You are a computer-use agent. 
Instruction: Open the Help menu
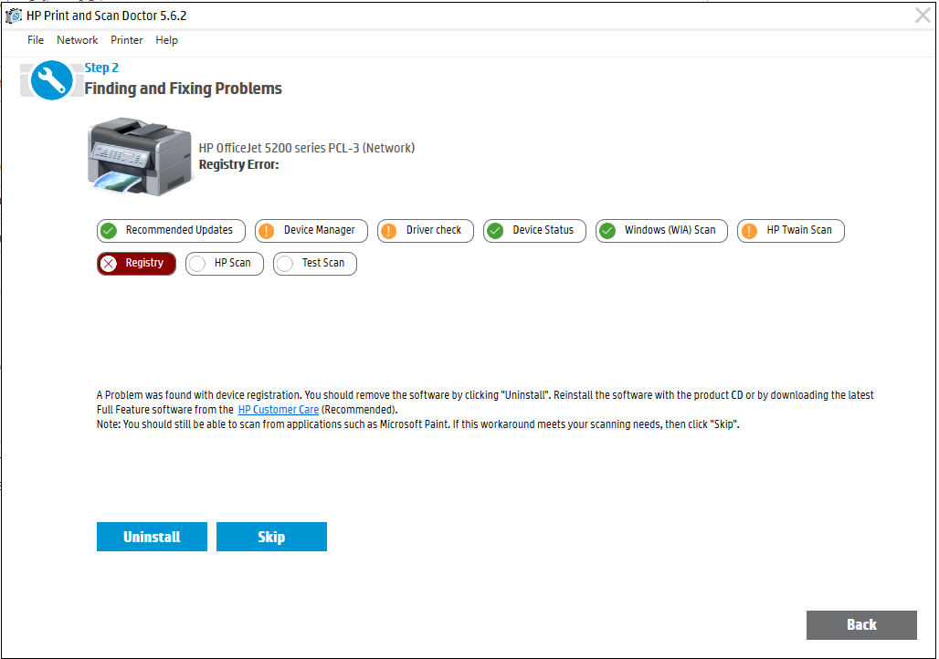pyautogui.click(x=166, y=40)
